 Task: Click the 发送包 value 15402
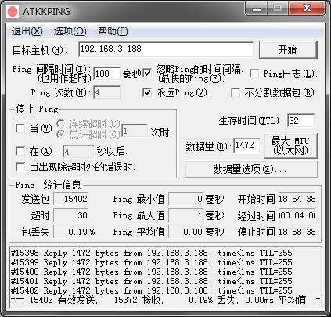(x=71, y=199)
